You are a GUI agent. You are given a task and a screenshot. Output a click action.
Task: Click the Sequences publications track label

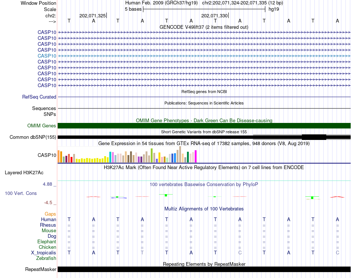44,108
